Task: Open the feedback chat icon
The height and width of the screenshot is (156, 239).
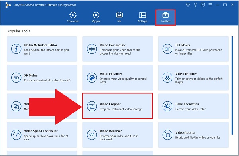Action: tap(203, 5)
